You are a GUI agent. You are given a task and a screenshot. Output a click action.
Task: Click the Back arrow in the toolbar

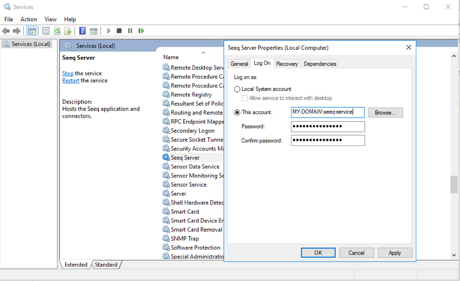tap(6, 31)
